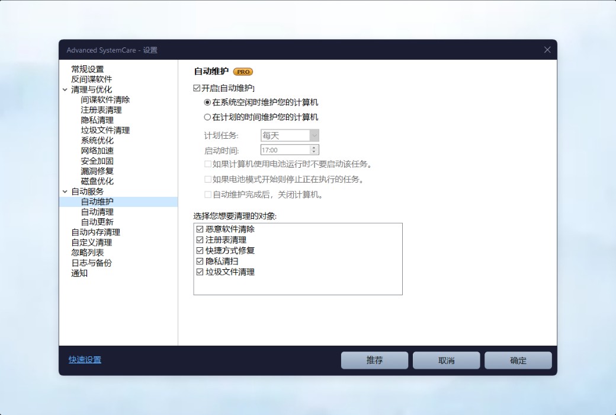Uncheck 隐私清扫 in the cleanup list
This screenshot has width=616, height=415.
click(x=200, y=261)
